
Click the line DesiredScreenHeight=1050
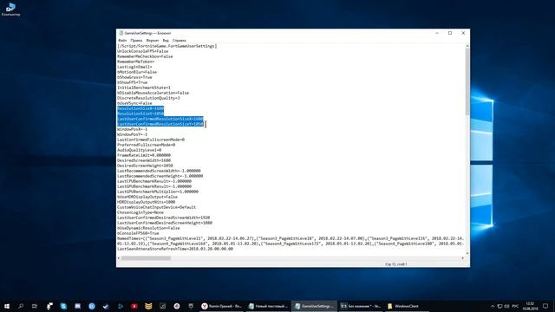pyautogui.click(x=145, y=166)
